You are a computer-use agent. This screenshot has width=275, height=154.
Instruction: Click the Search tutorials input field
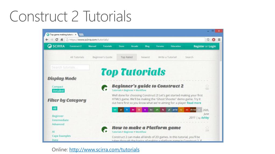coord(70,67)
